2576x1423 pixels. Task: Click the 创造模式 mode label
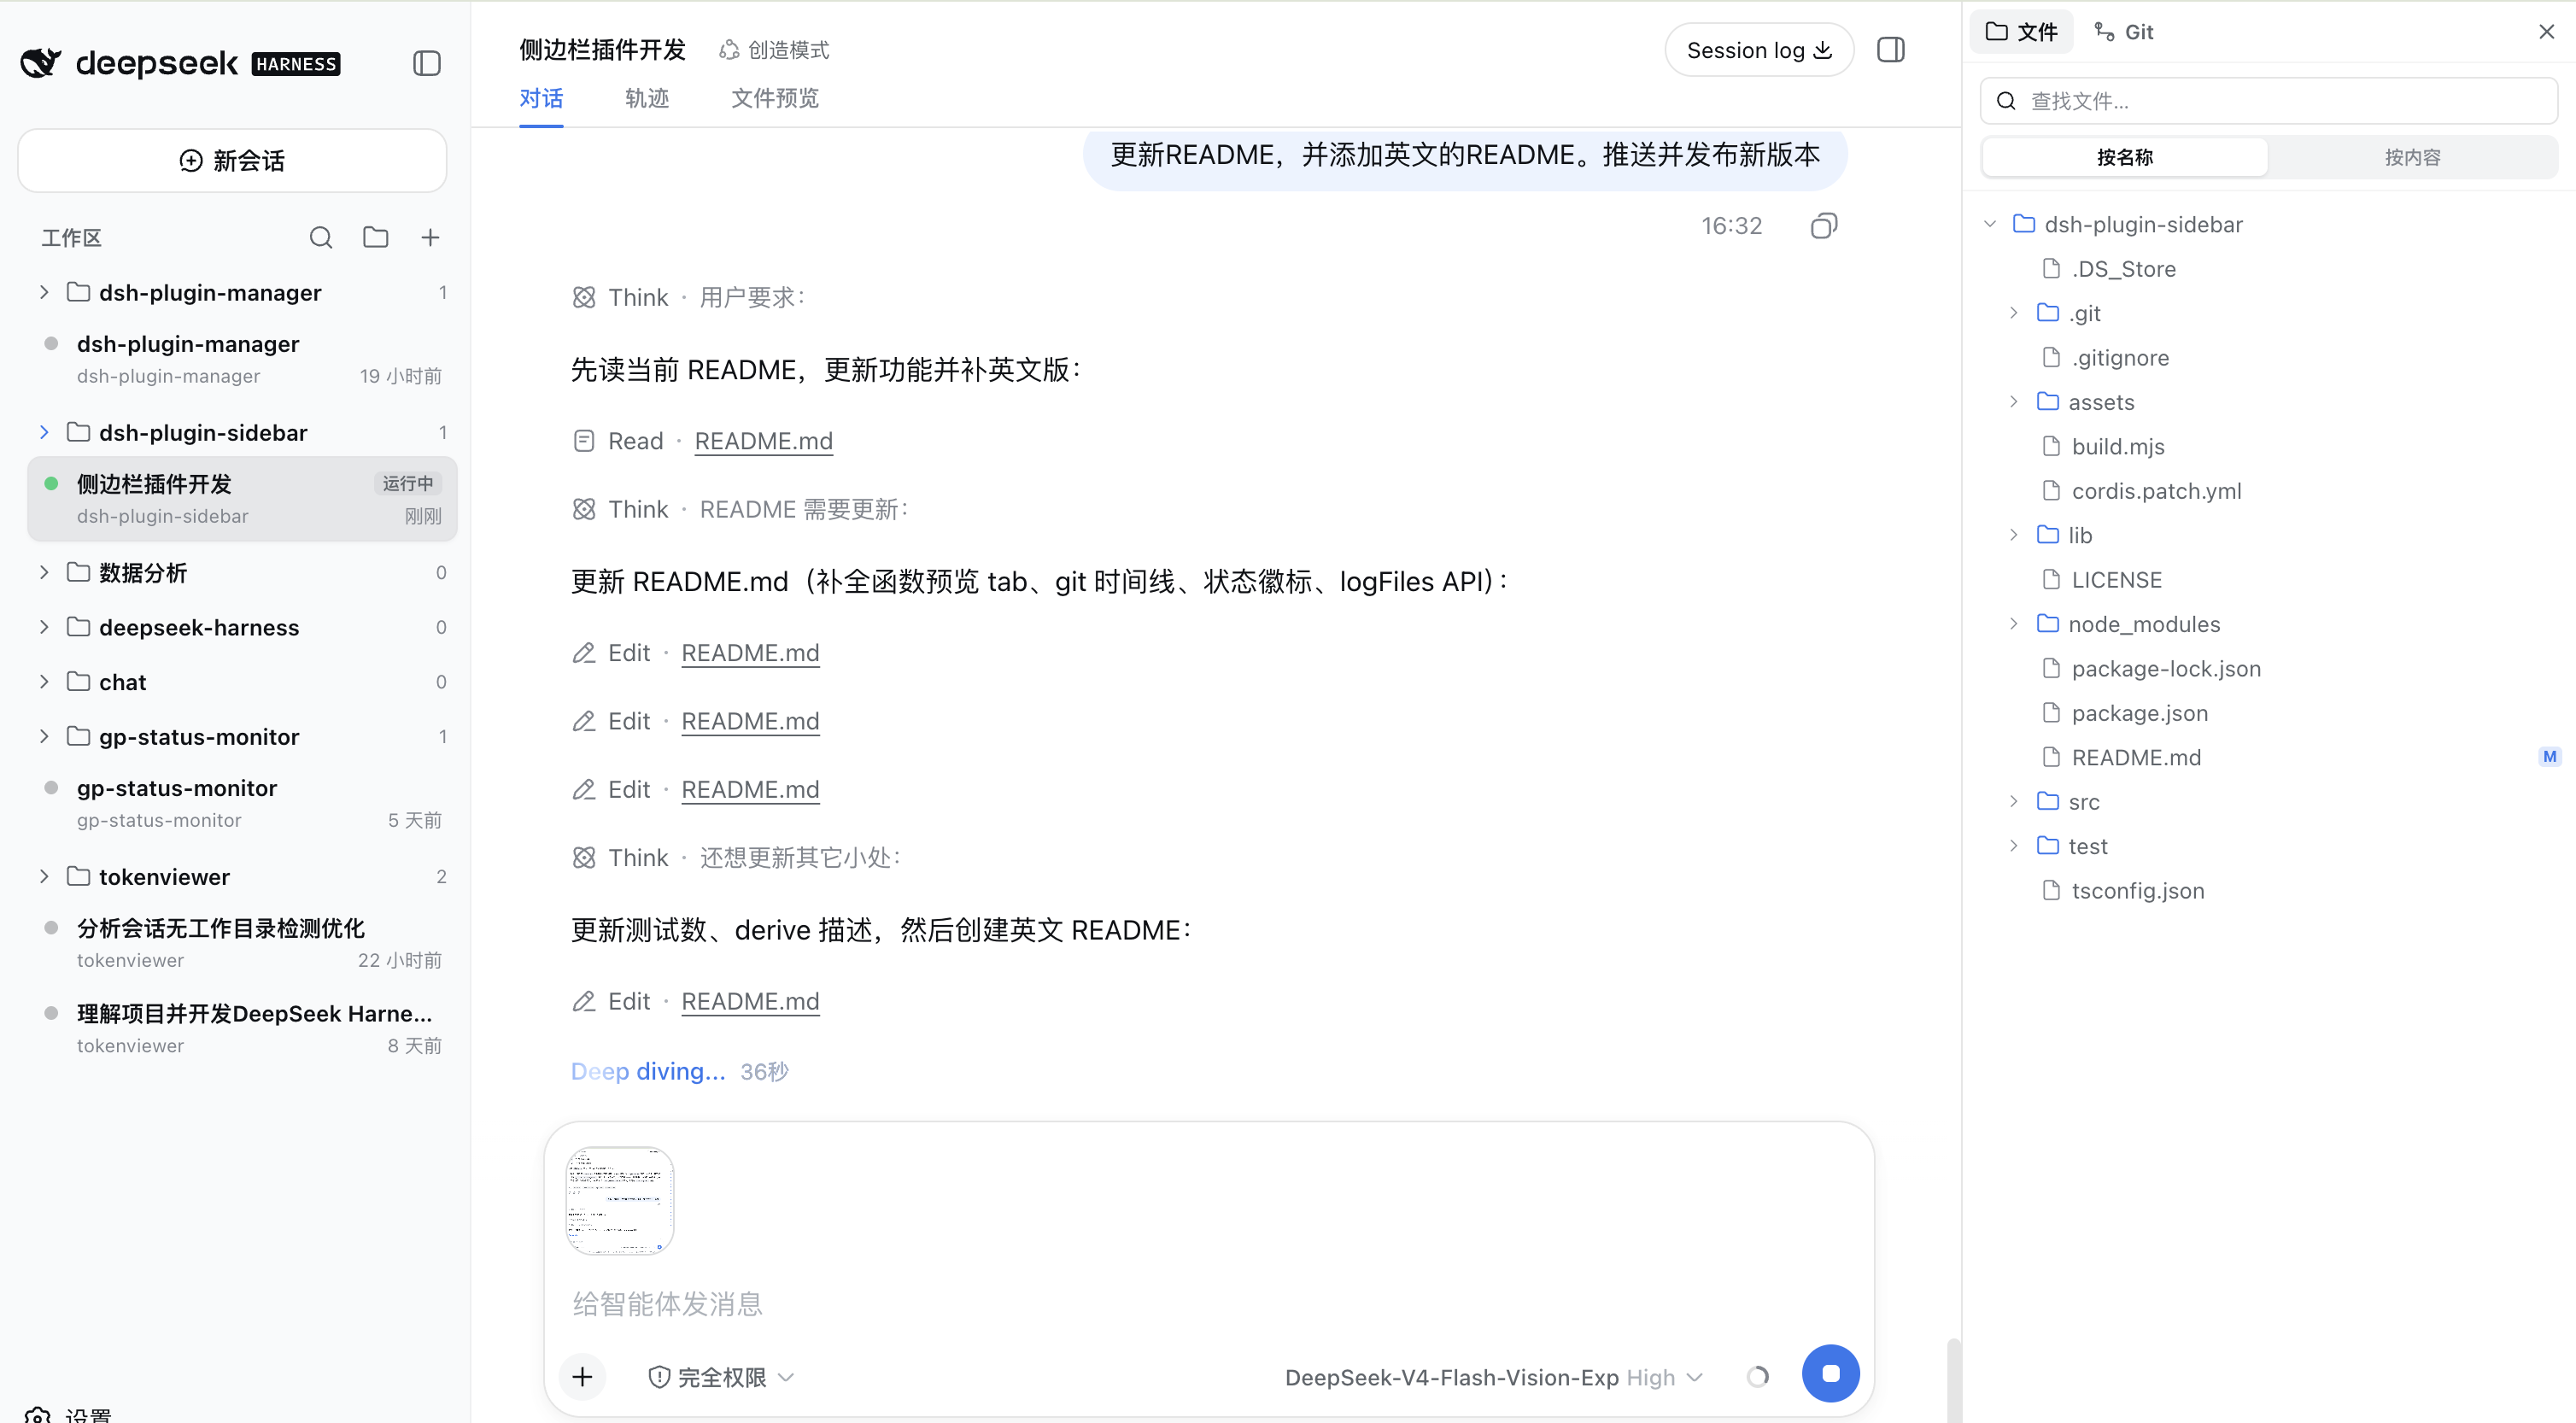(775, 50)
